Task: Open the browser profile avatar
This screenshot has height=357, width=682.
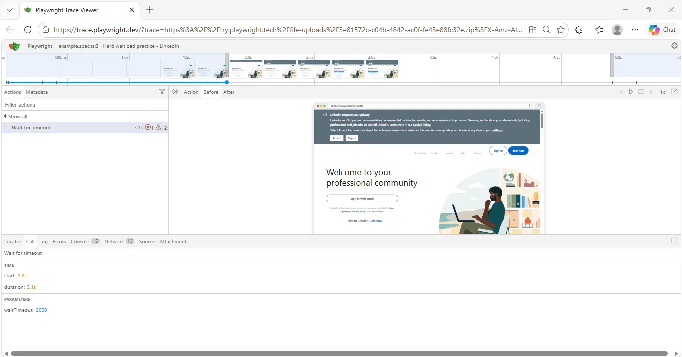Action: pos(617,30)
